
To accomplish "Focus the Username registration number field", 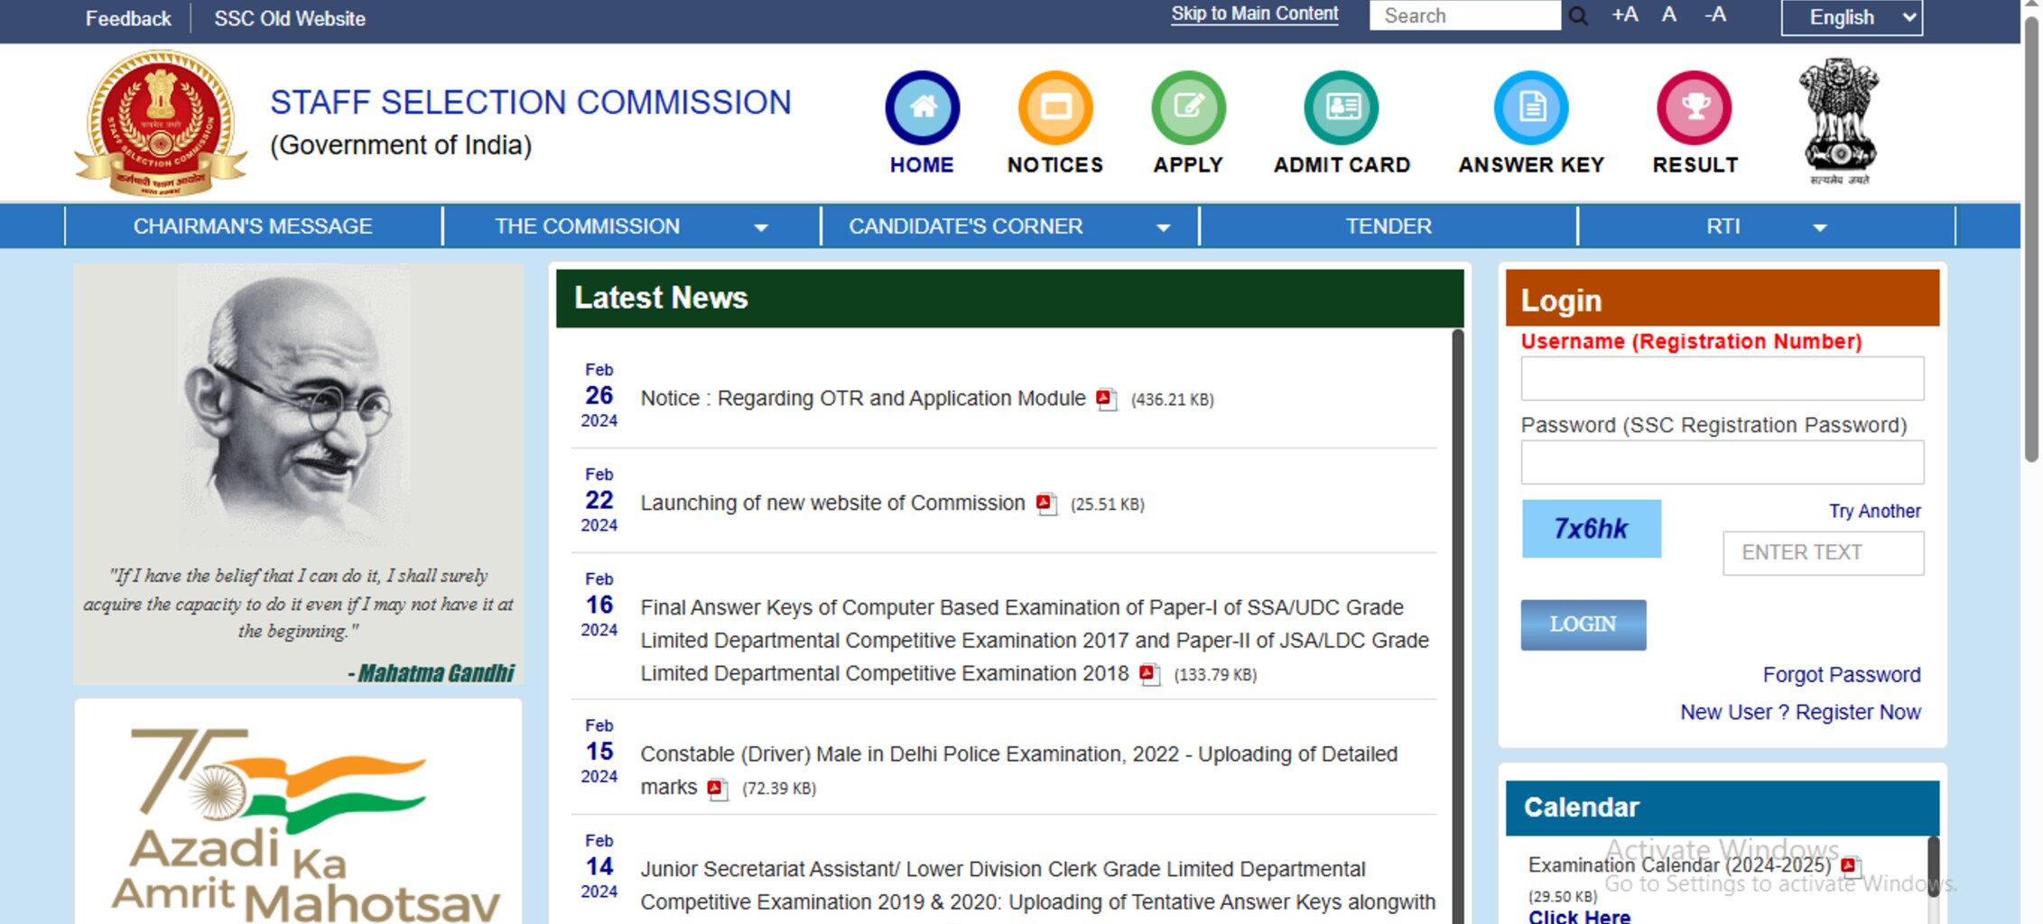I will tap(1722, 378).
